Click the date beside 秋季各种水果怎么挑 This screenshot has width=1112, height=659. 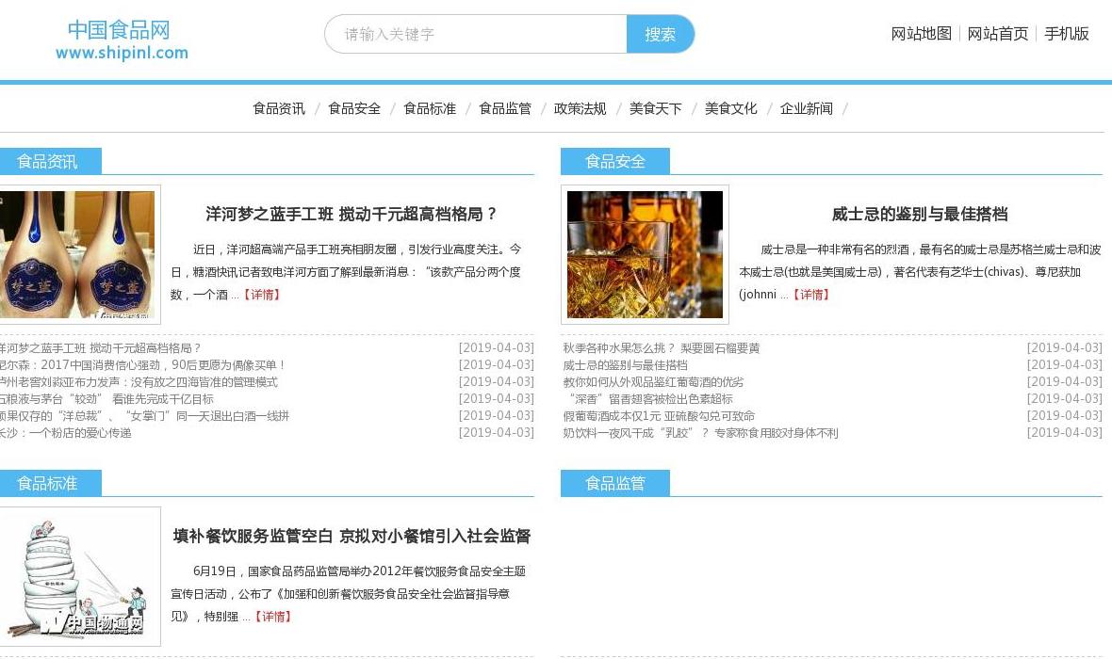point(1065,348)
